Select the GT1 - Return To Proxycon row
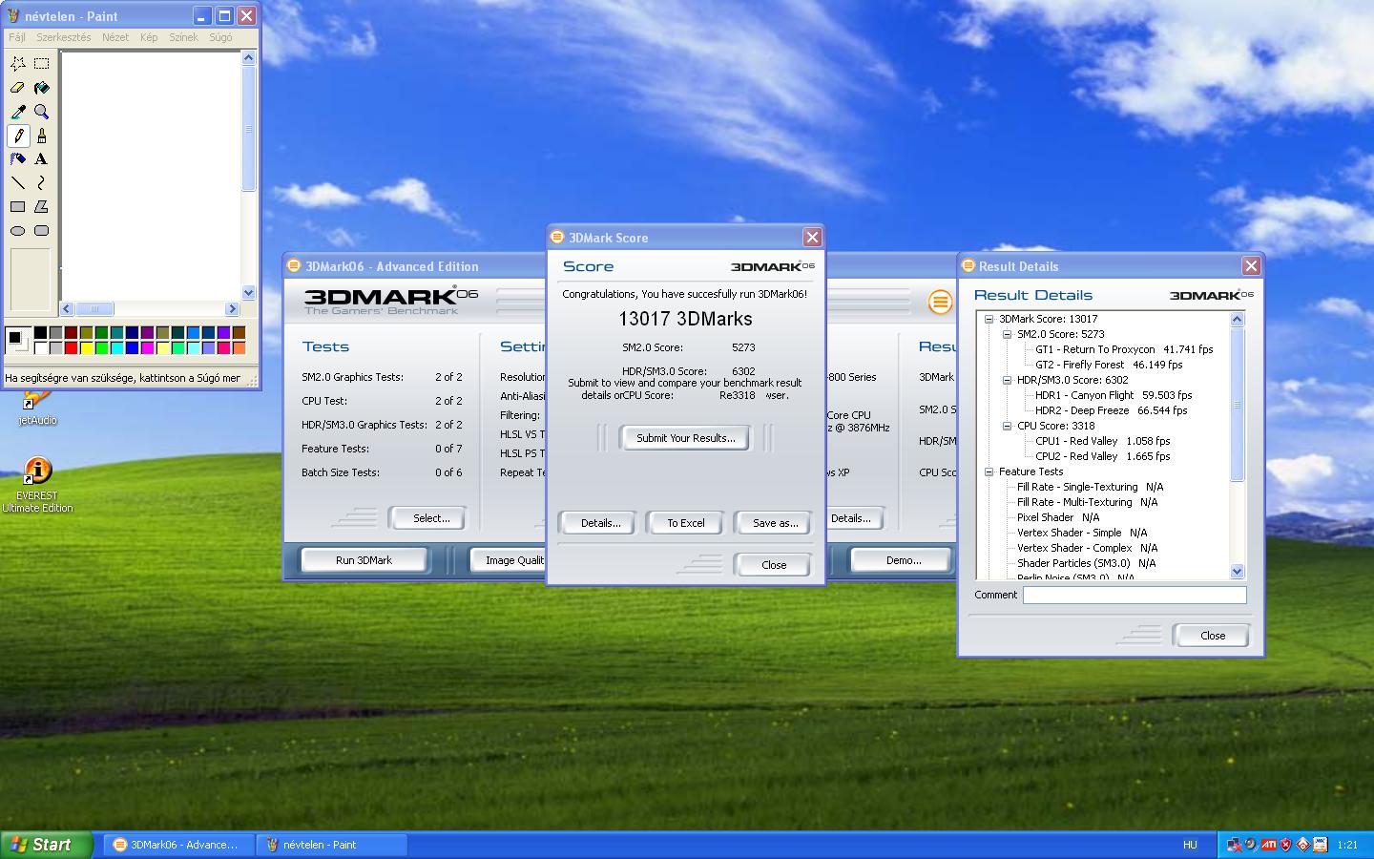The image size is (1374, 859). coord(1124,349)
